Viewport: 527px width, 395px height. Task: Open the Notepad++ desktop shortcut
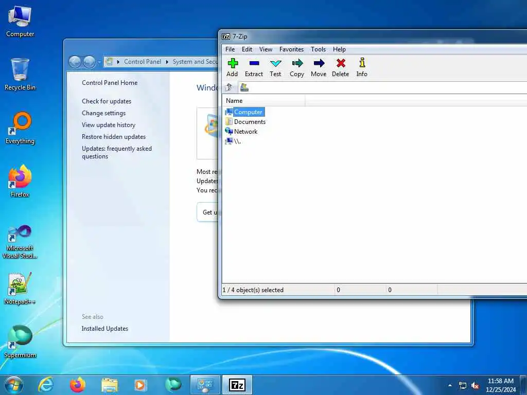(20, 289)
